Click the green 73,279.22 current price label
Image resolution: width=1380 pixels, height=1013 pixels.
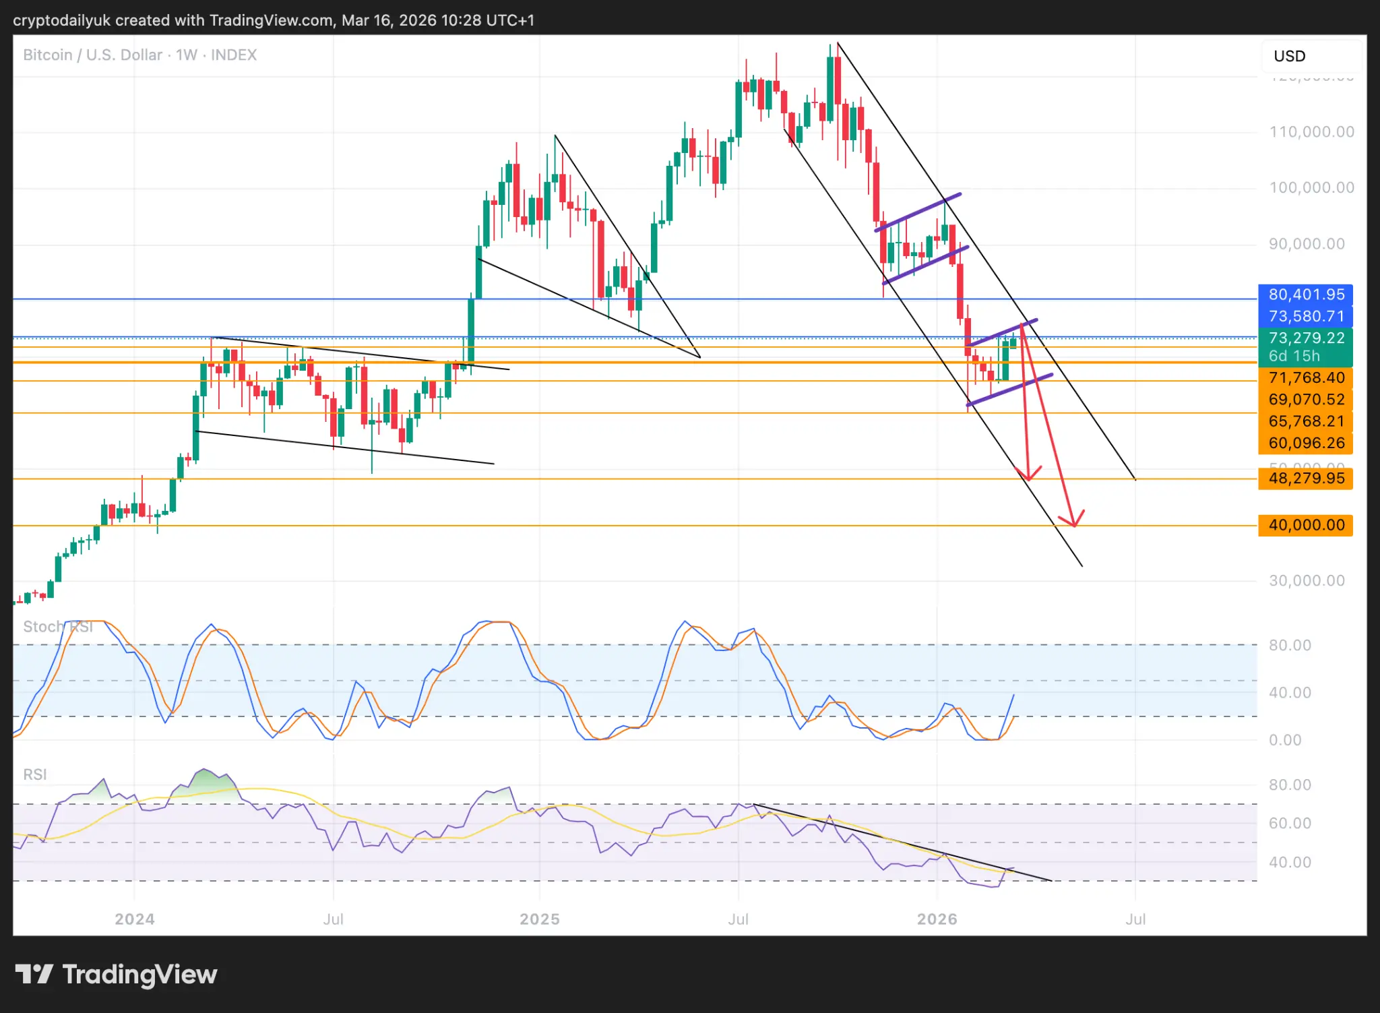click(1305, 338)
